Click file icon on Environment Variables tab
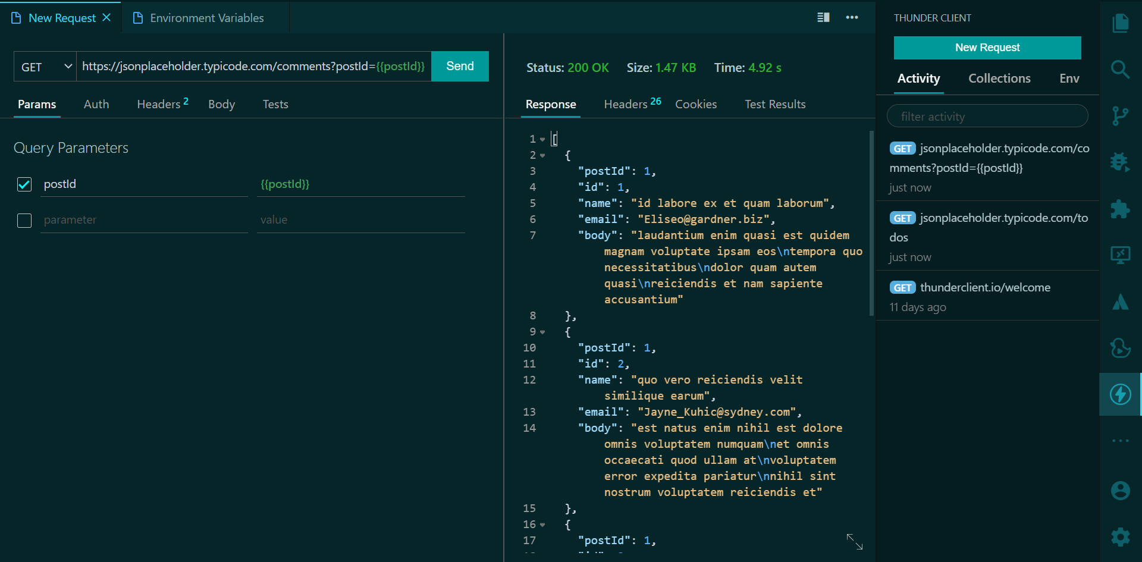The image size is (1142, 562). (x=138, y=18)
